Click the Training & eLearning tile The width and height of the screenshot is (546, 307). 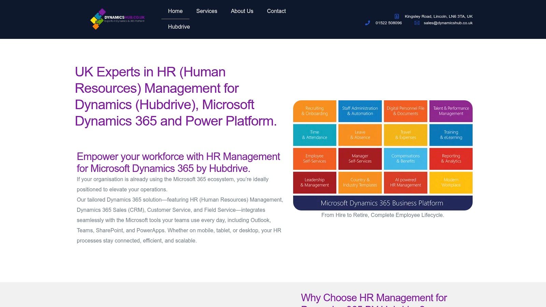click(451, 135)
